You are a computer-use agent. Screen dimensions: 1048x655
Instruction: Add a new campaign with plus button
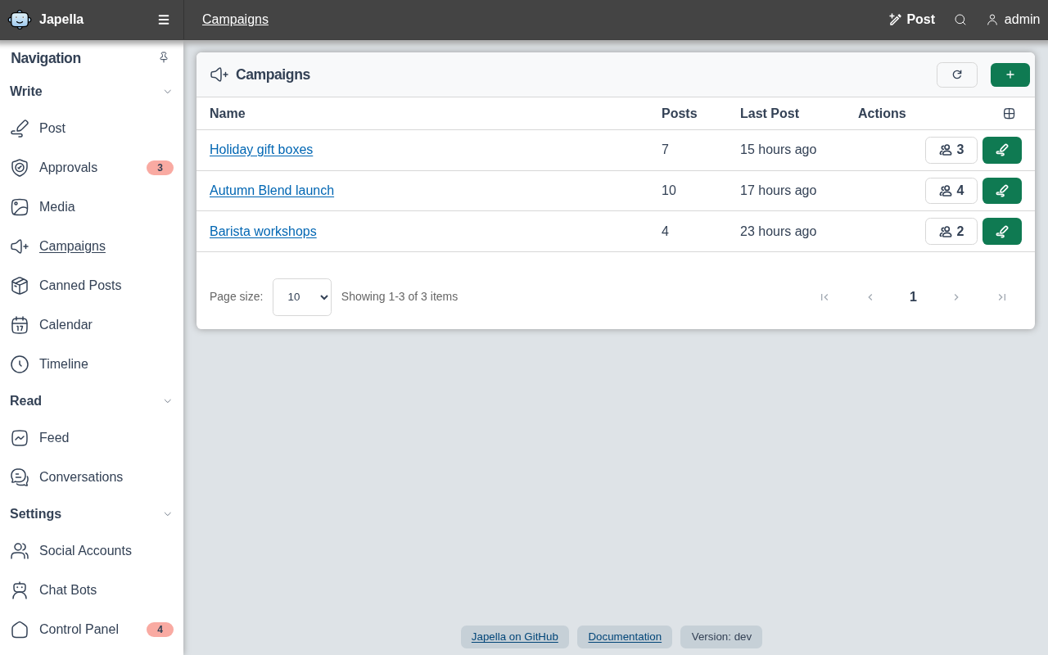(x=1010, y=75)
